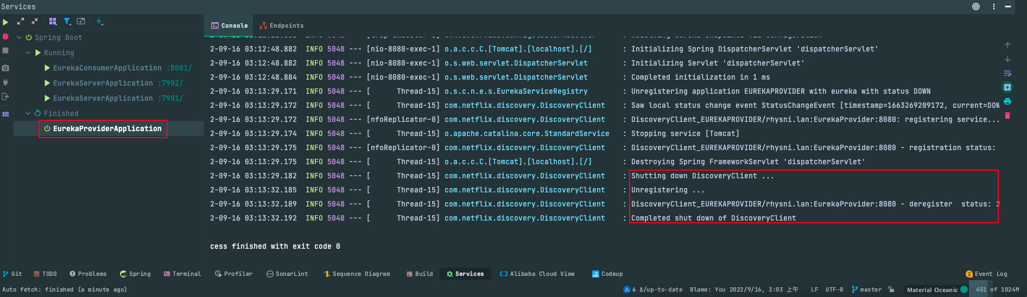This screenshot has width=1027, height=297.
Task: Collapse All services tree nodes
Action: (x=35, y=21)
